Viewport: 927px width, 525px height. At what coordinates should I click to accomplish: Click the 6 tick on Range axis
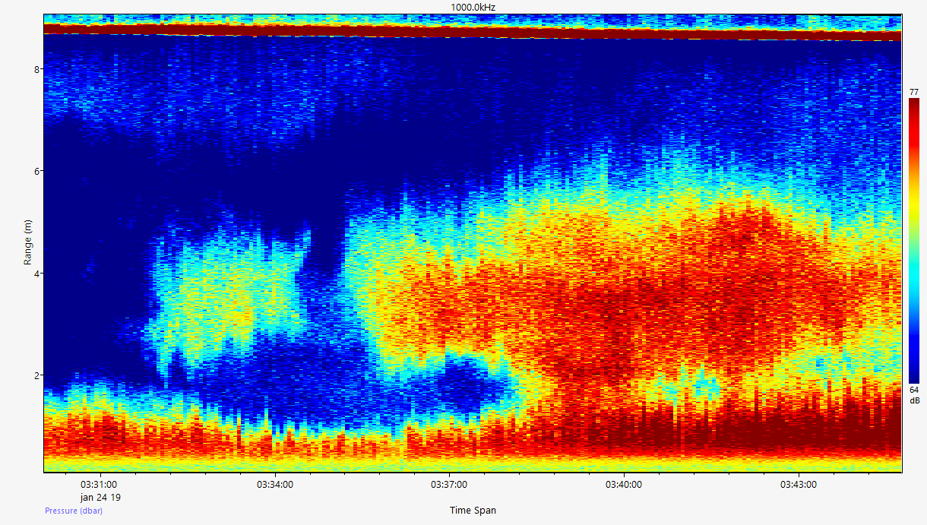pyautogui.click(x=36, y=171)
